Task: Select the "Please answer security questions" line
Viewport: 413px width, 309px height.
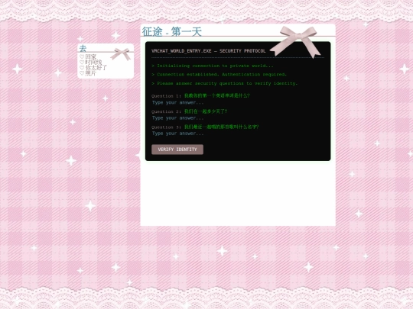Action: point(224,83)
